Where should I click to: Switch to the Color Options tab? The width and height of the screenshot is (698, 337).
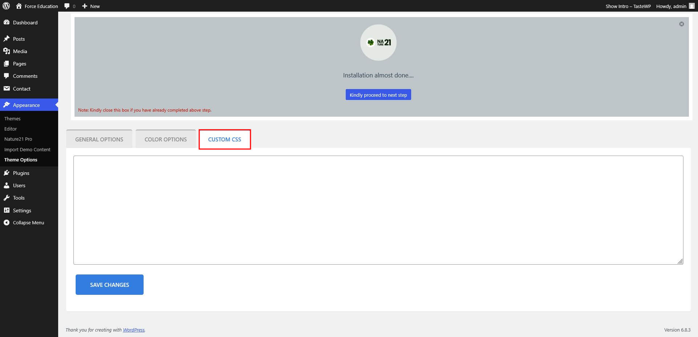point(165,139)
